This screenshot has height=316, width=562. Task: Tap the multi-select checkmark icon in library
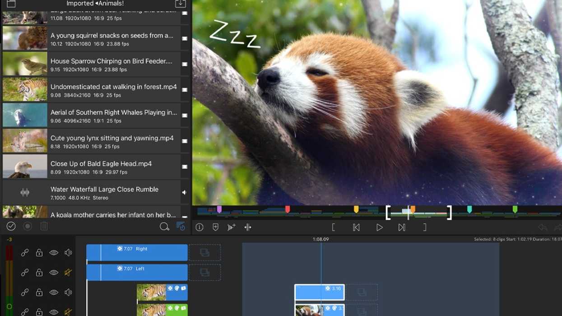[x=11, y=226]
